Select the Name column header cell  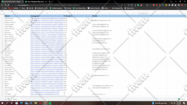point(17,16)
